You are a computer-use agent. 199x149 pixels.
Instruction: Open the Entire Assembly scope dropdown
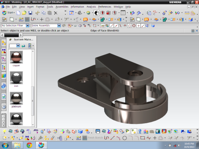point(59,26)
